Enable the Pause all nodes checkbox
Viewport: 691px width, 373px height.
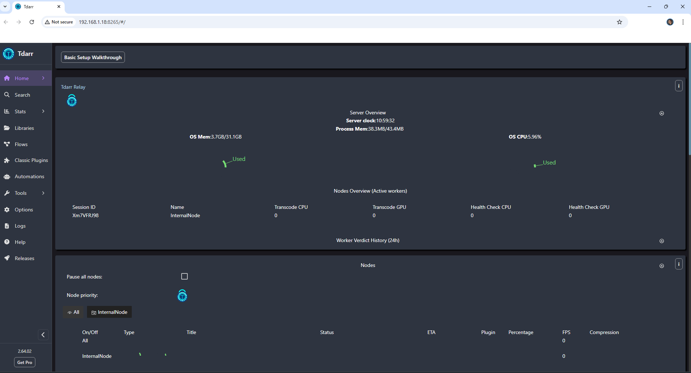184,276
